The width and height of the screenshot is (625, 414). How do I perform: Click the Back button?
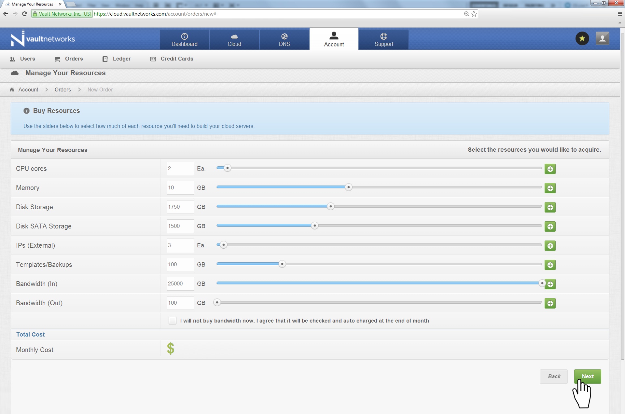[x=554, y=377]
